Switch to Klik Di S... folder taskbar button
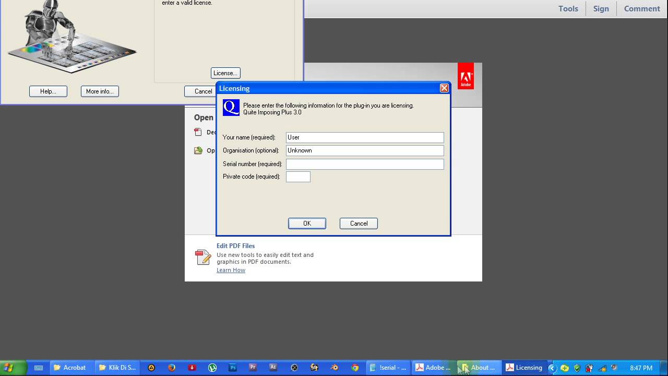The width and height of the screenshot is (668, 376). point(118,368)
